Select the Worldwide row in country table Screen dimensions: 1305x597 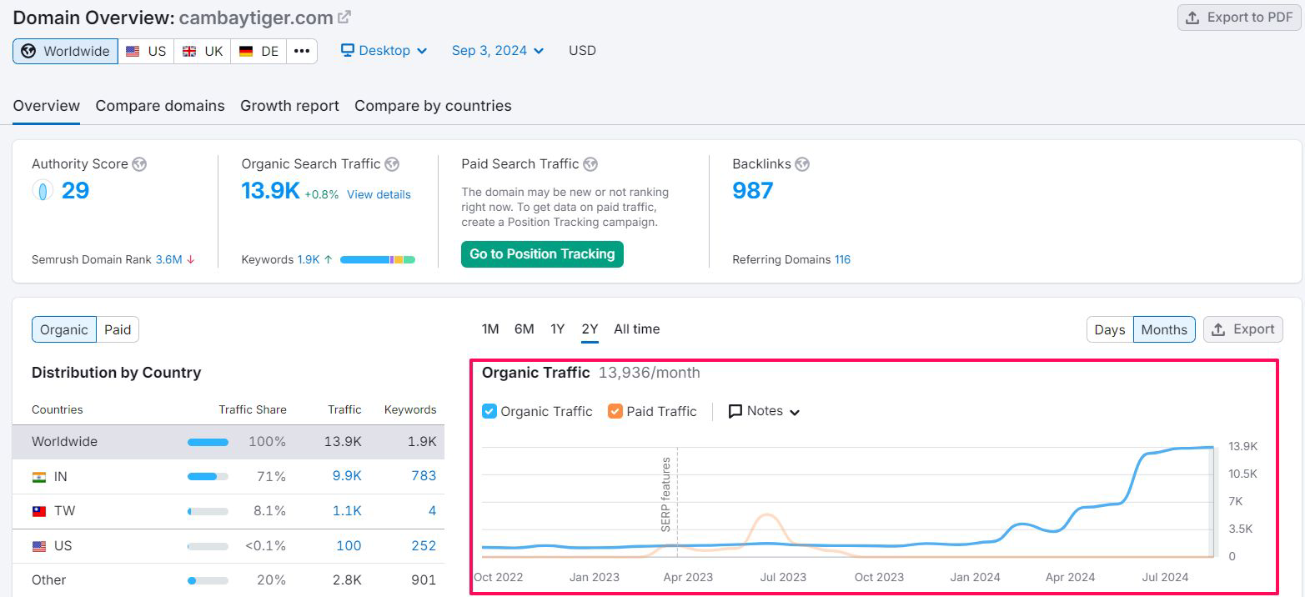[x=228, y=442]
